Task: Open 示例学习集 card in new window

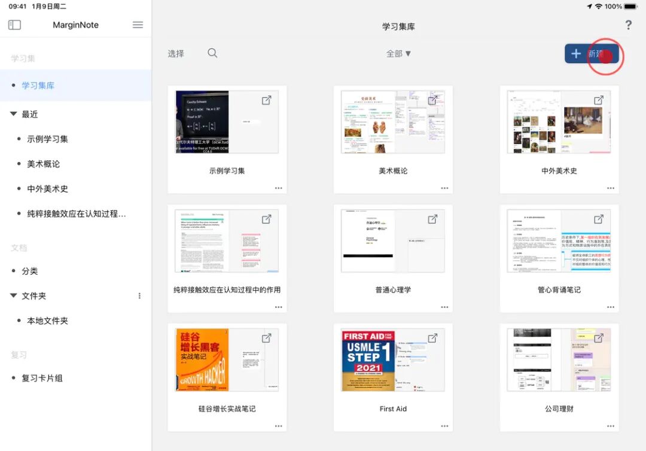Action: click(x=267, y=100)
